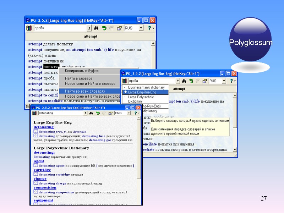Click dictionary books icon in right window
The image size is (284, 213).
(x=125, y=81)
